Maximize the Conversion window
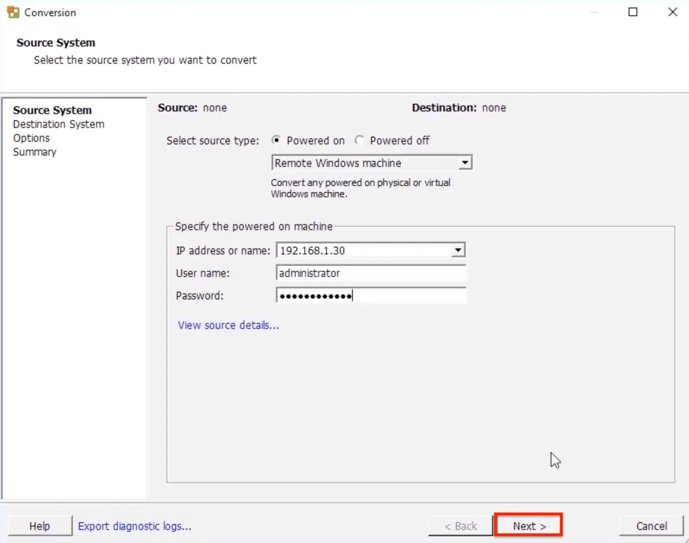 (633, 12)
